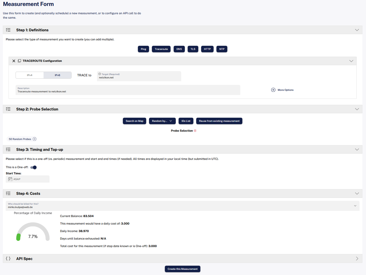
Task: Collapse Step 2 Probe Selection section
Action: (357, 109)
